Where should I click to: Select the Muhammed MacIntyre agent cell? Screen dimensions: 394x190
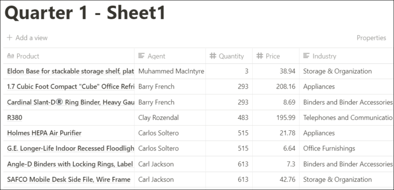(170, 71)
